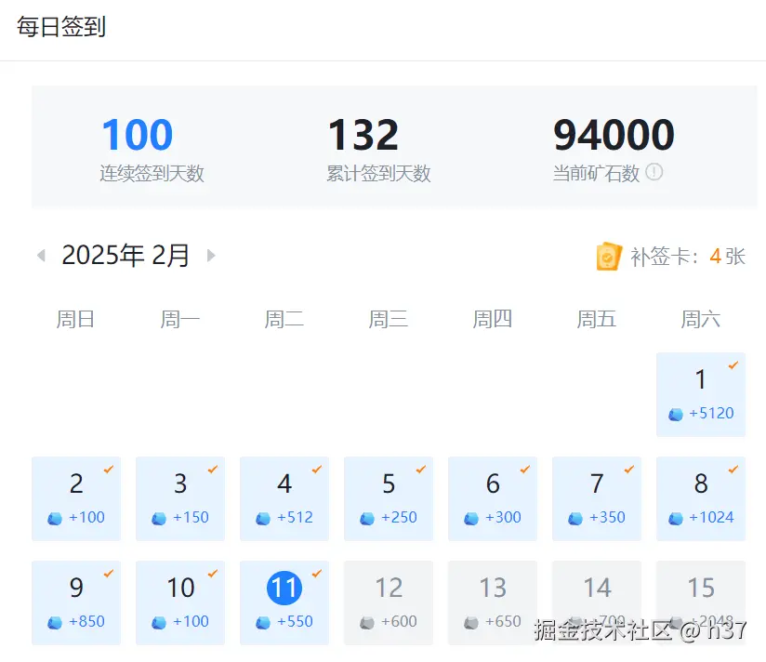Click the '100' consecutive check-in stat

(136, 134)
